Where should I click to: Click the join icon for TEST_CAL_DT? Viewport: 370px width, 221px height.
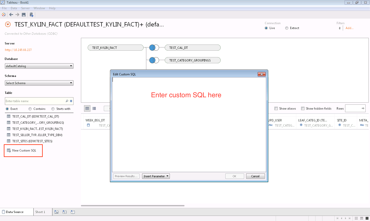tap(154, 48)
